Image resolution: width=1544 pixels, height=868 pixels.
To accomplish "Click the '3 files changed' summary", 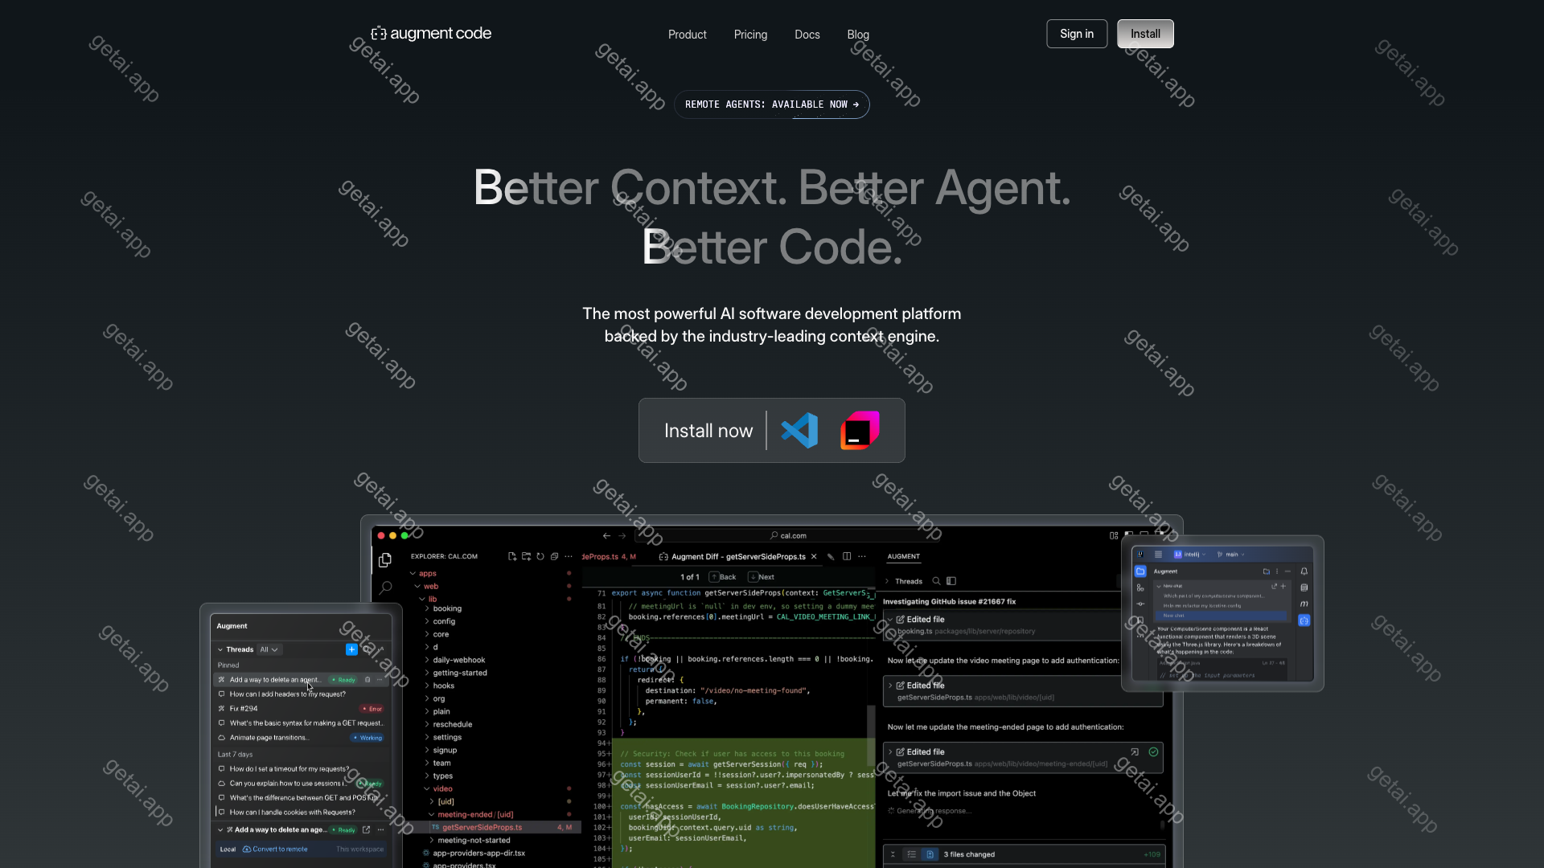I will 969,854.
